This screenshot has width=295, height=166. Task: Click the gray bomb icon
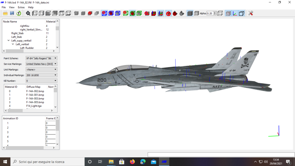coord(182,13)
